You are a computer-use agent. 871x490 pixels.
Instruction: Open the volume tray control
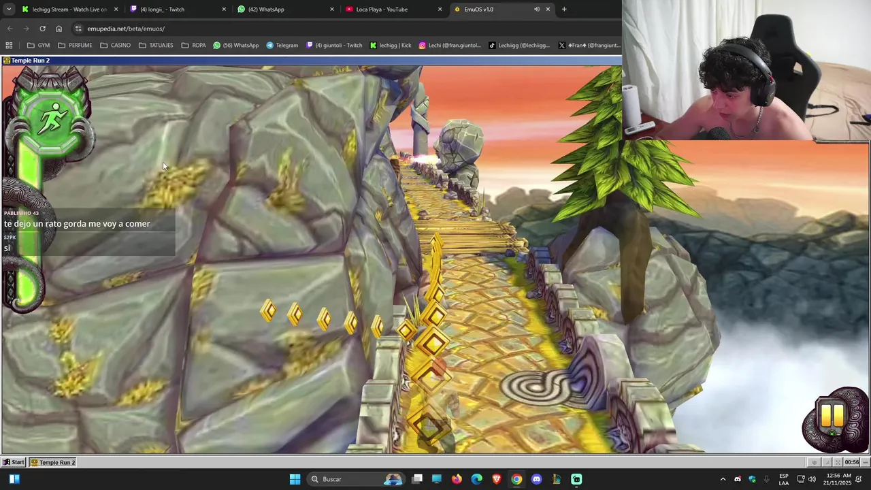[812, 479]
